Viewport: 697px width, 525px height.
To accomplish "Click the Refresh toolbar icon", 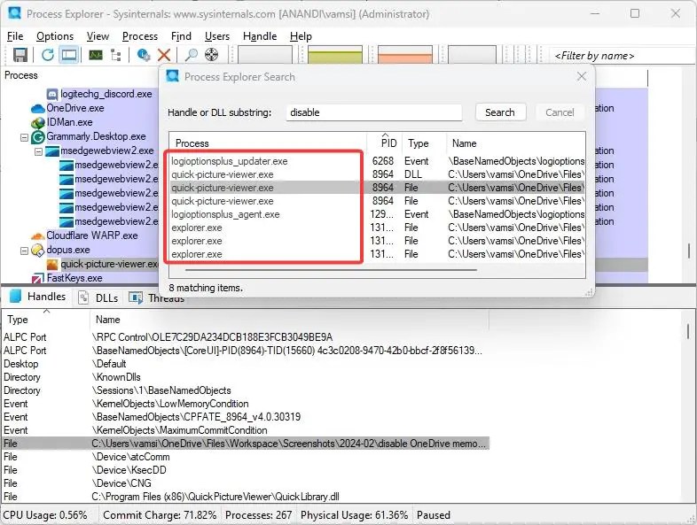I will 48,55.
